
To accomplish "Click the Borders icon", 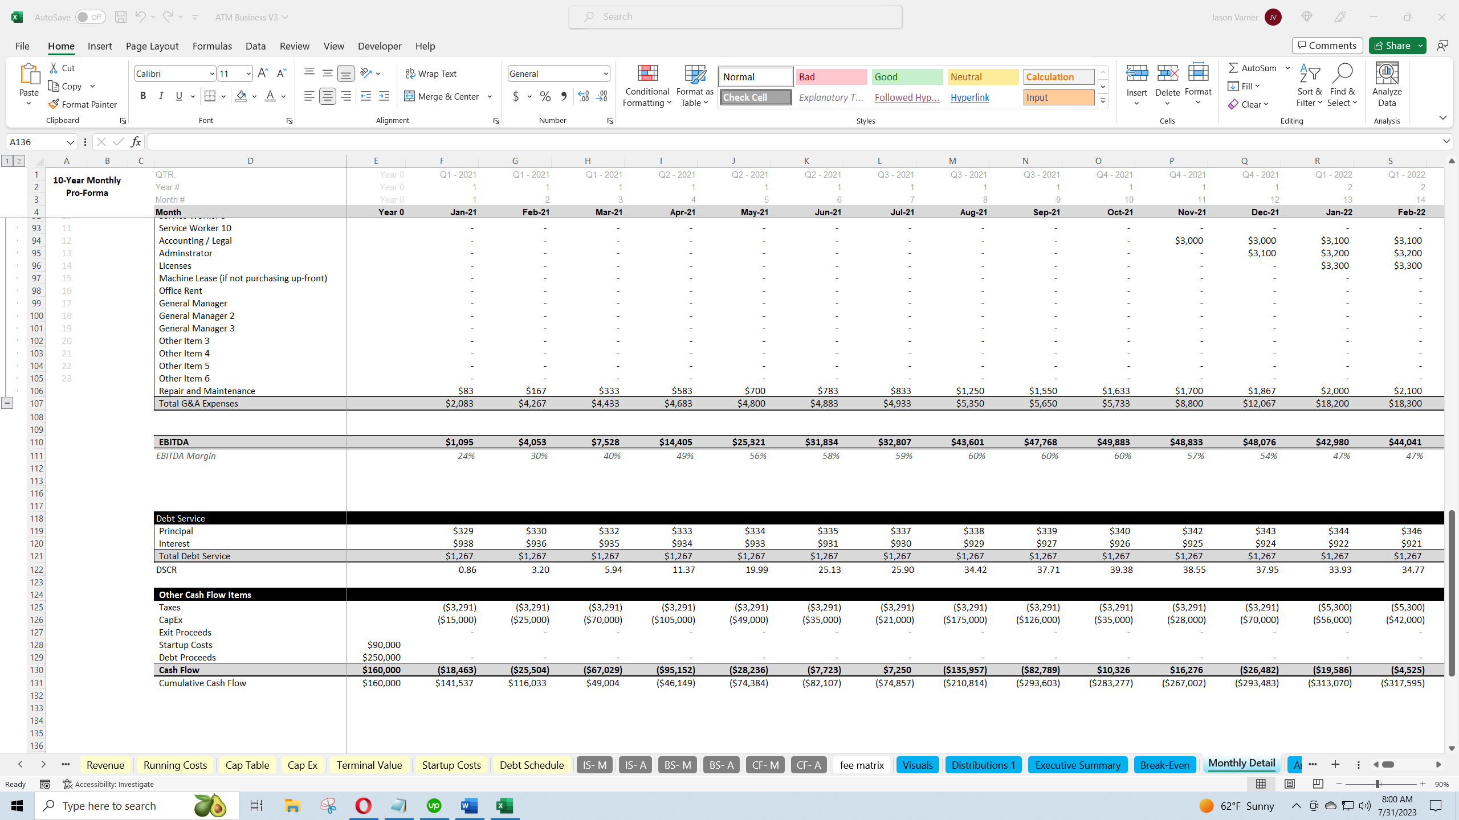I will [x=210, y=96].
